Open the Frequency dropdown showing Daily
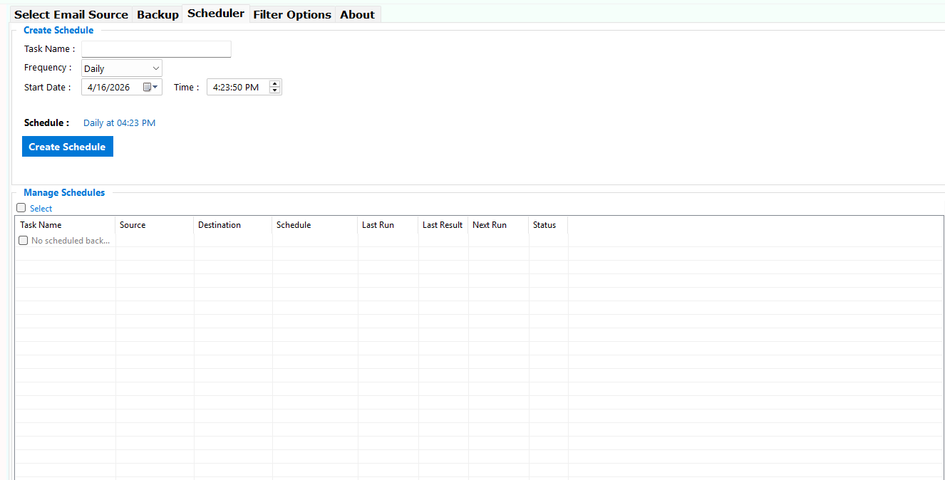 click(122, 68)
